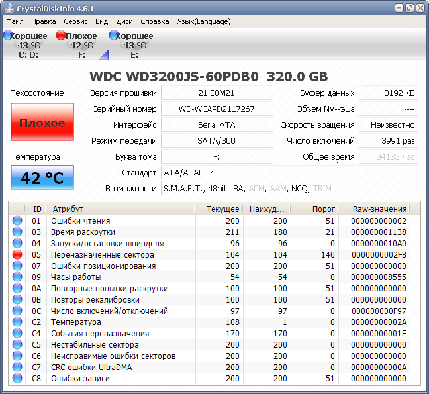The image size is (429, 394).
Task: Click the red status orb for disk F:
Action: [61, 35]
